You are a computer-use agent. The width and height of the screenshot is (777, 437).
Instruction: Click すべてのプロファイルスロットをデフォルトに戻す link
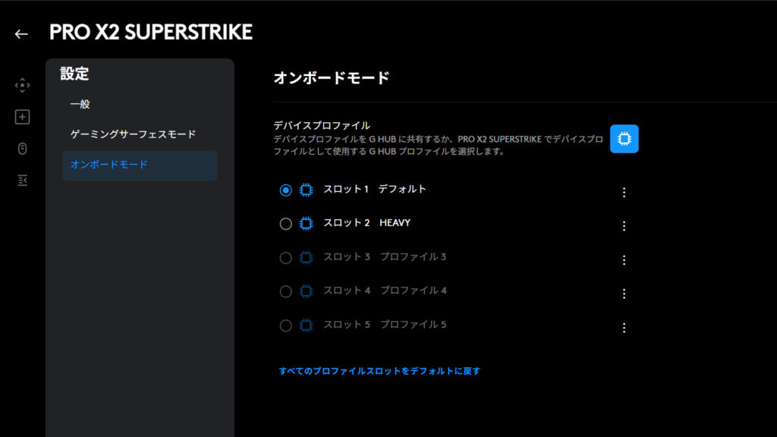pos(379,371)
